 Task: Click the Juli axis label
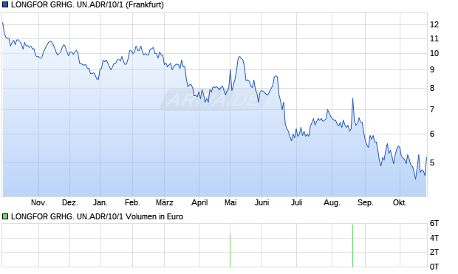click(x=296, y=202)
